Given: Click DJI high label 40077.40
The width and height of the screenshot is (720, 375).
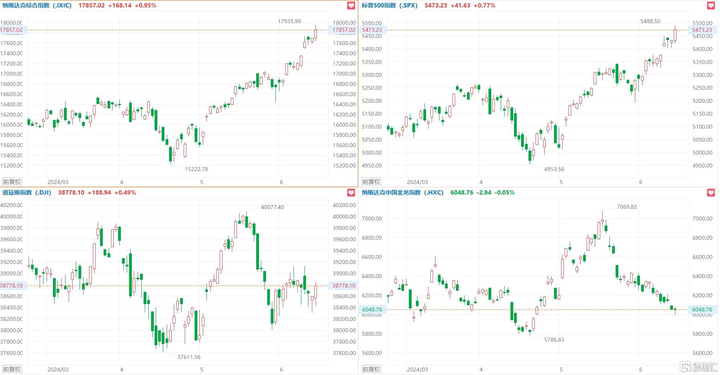Looking at the screenshot, I should click(x=273, y=207).
